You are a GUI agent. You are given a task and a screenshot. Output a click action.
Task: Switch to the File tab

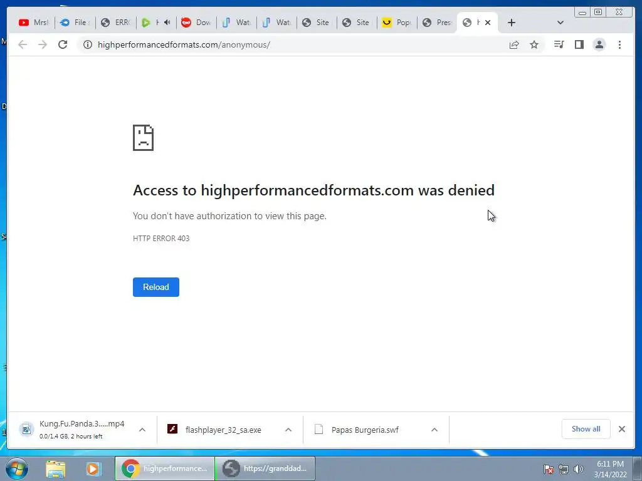[x=75, y=23]
